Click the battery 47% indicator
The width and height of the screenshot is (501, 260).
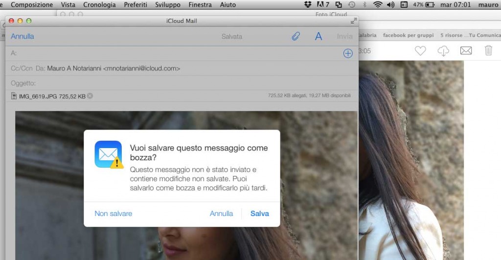(424, 4)
